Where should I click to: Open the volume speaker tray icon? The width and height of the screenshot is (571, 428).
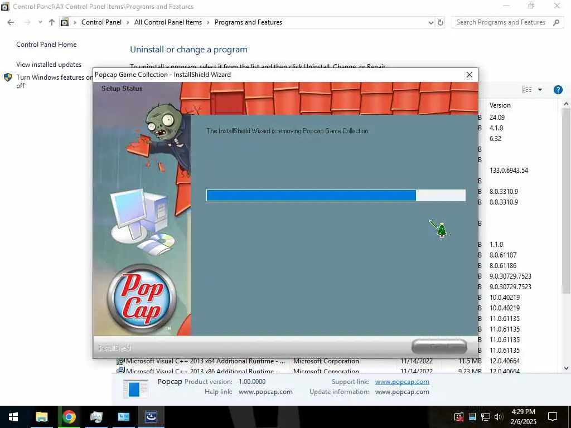[498, 417]
